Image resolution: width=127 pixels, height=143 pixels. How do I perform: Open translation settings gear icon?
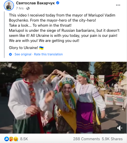[x=10, y=54]
